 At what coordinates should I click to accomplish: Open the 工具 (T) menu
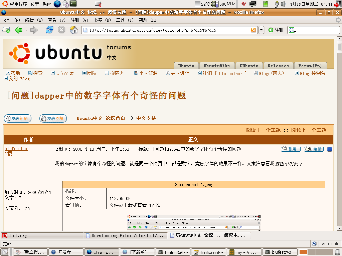pos(125,20)
